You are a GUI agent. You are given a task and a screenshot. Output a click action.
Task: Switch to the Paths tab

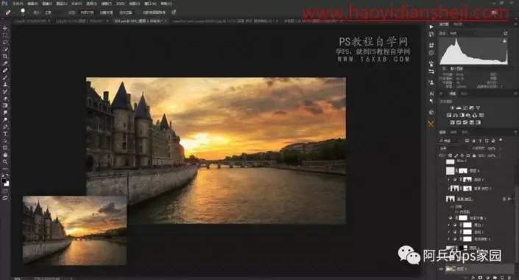point(465,132)
